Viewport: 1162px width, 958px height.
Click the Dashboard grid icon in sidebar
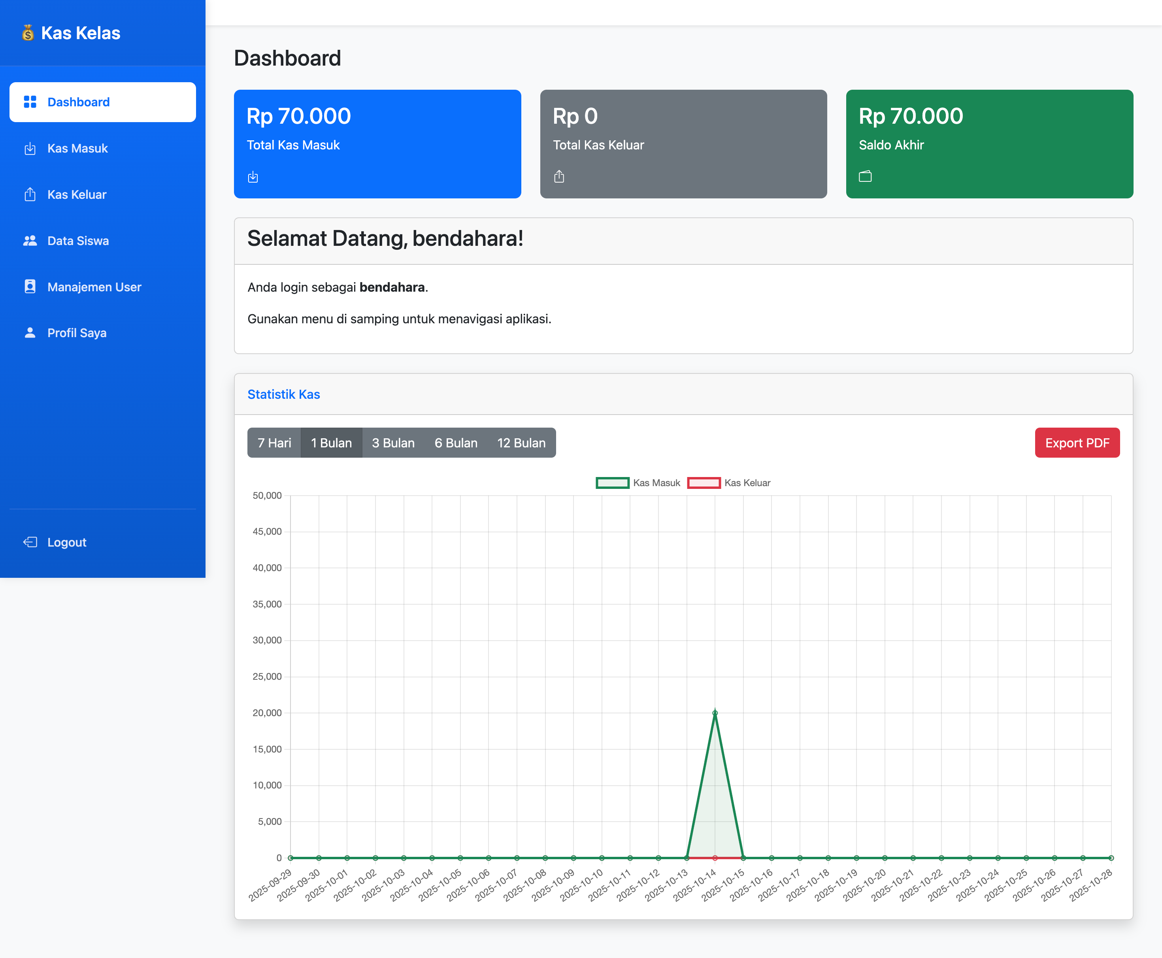(x=30, y=102)
